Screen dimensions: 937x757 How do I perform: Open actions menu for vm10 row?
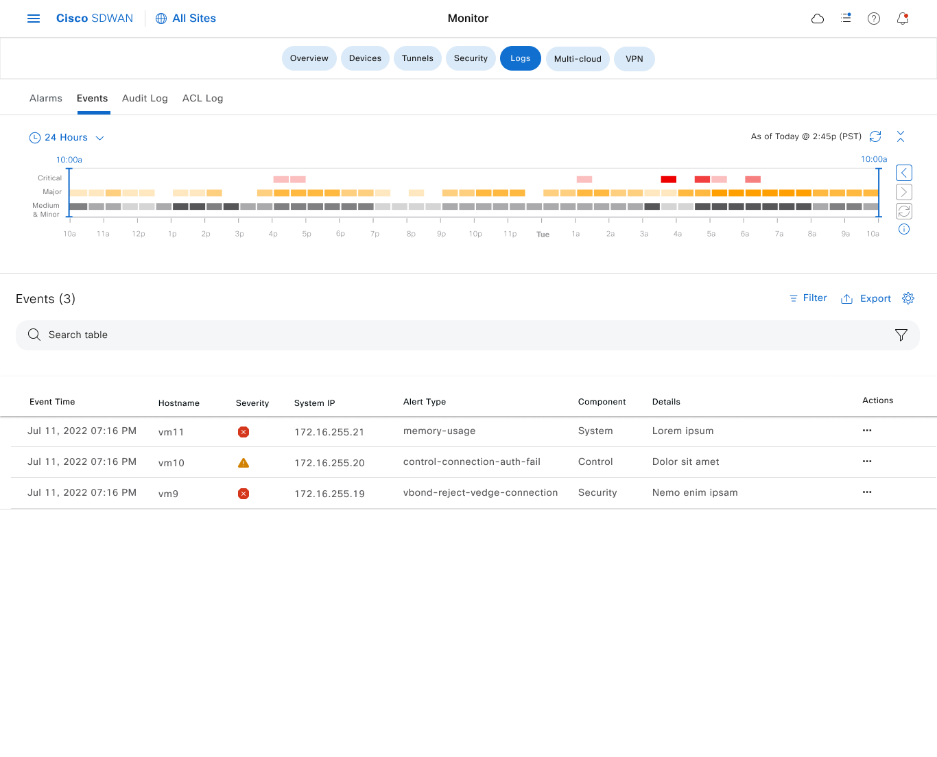(867, 461)
